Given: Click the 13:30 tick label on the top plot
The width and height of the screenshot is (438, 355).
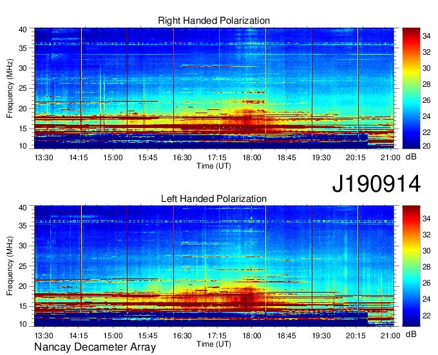Looking at the screenshot, I should coord(44,158).
